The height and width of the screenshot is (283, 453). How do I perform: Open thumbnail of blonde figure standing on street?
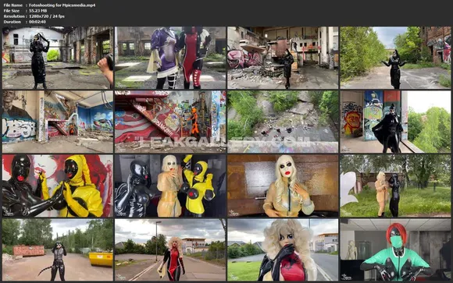(x=170, y=249)
